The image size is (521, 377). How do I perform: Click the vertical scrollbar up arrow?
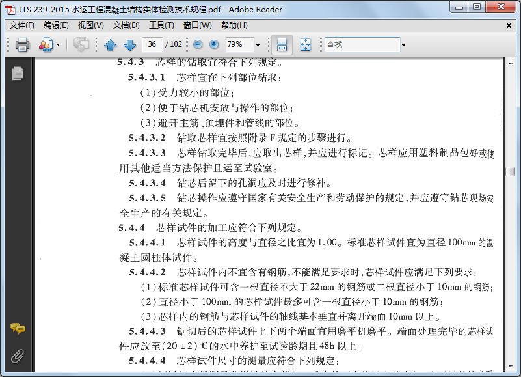click(x=511, y=63)
